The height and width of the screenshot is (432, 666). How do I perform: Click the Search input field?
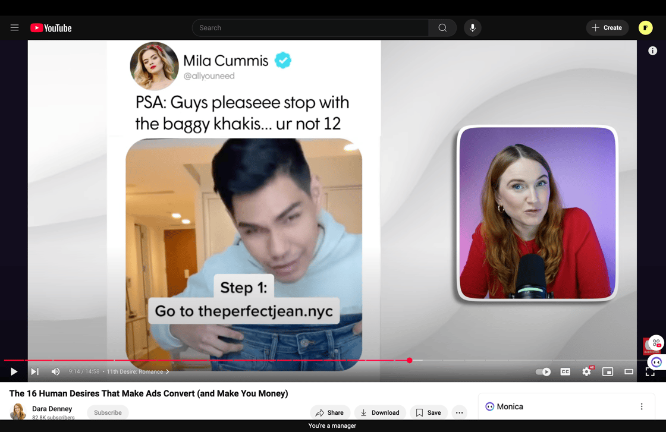(310, 27)
